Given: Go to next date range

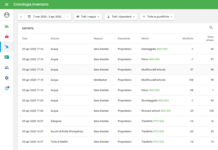Looking at the screenshot, I should pyautogui.click(x=68, y=17).
